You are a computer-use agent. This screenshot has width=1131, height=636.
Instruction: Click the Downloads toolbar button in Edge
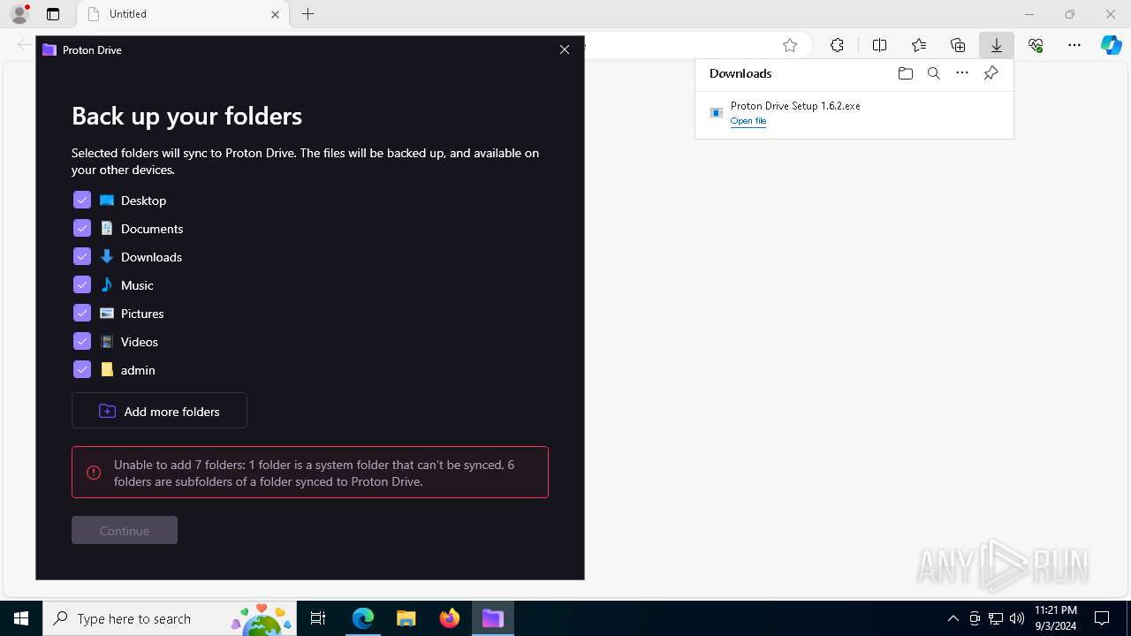click(x=996, y=45)
